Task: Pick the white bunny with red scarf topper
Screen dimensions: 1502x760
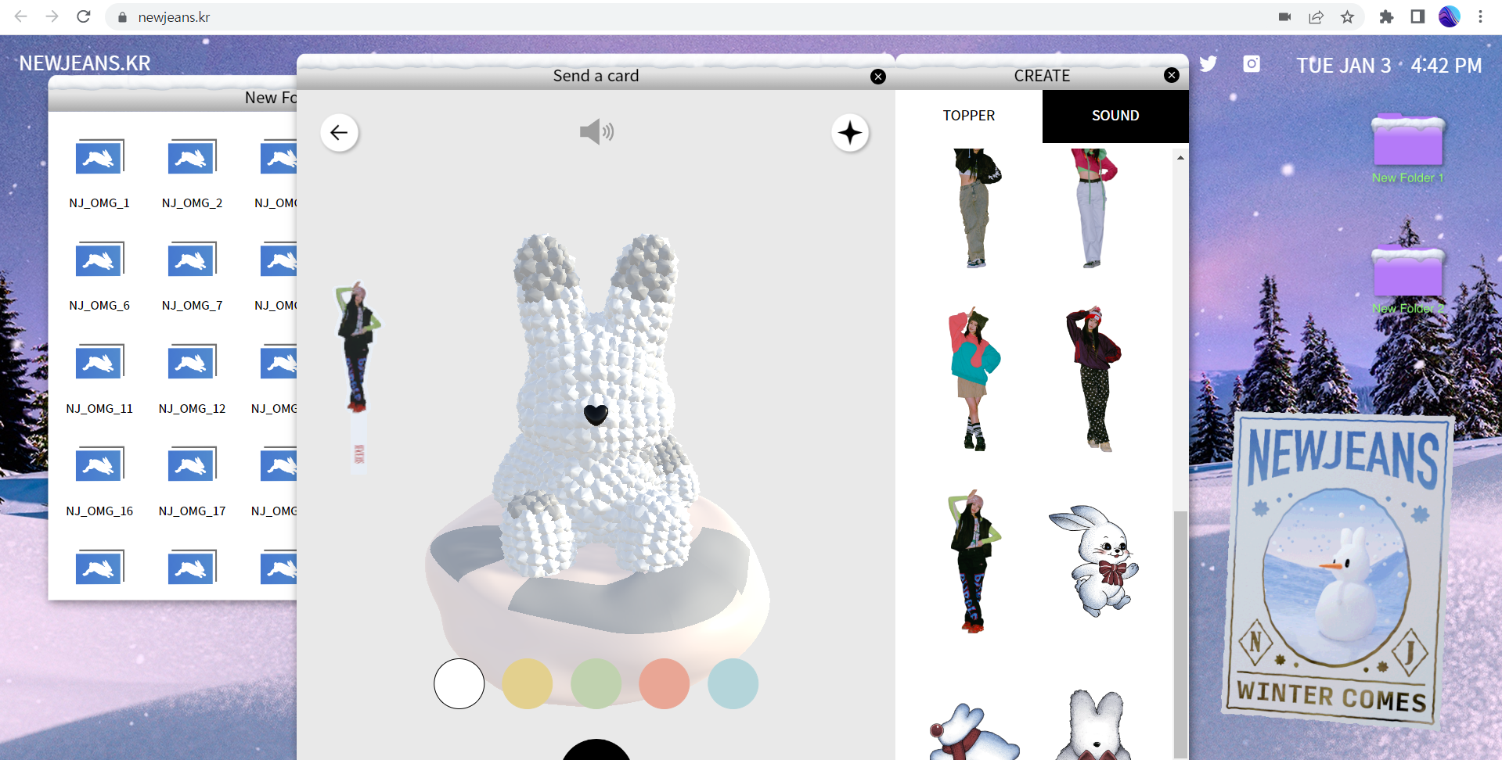Action: pyautogui.click(x=974, y=733)
